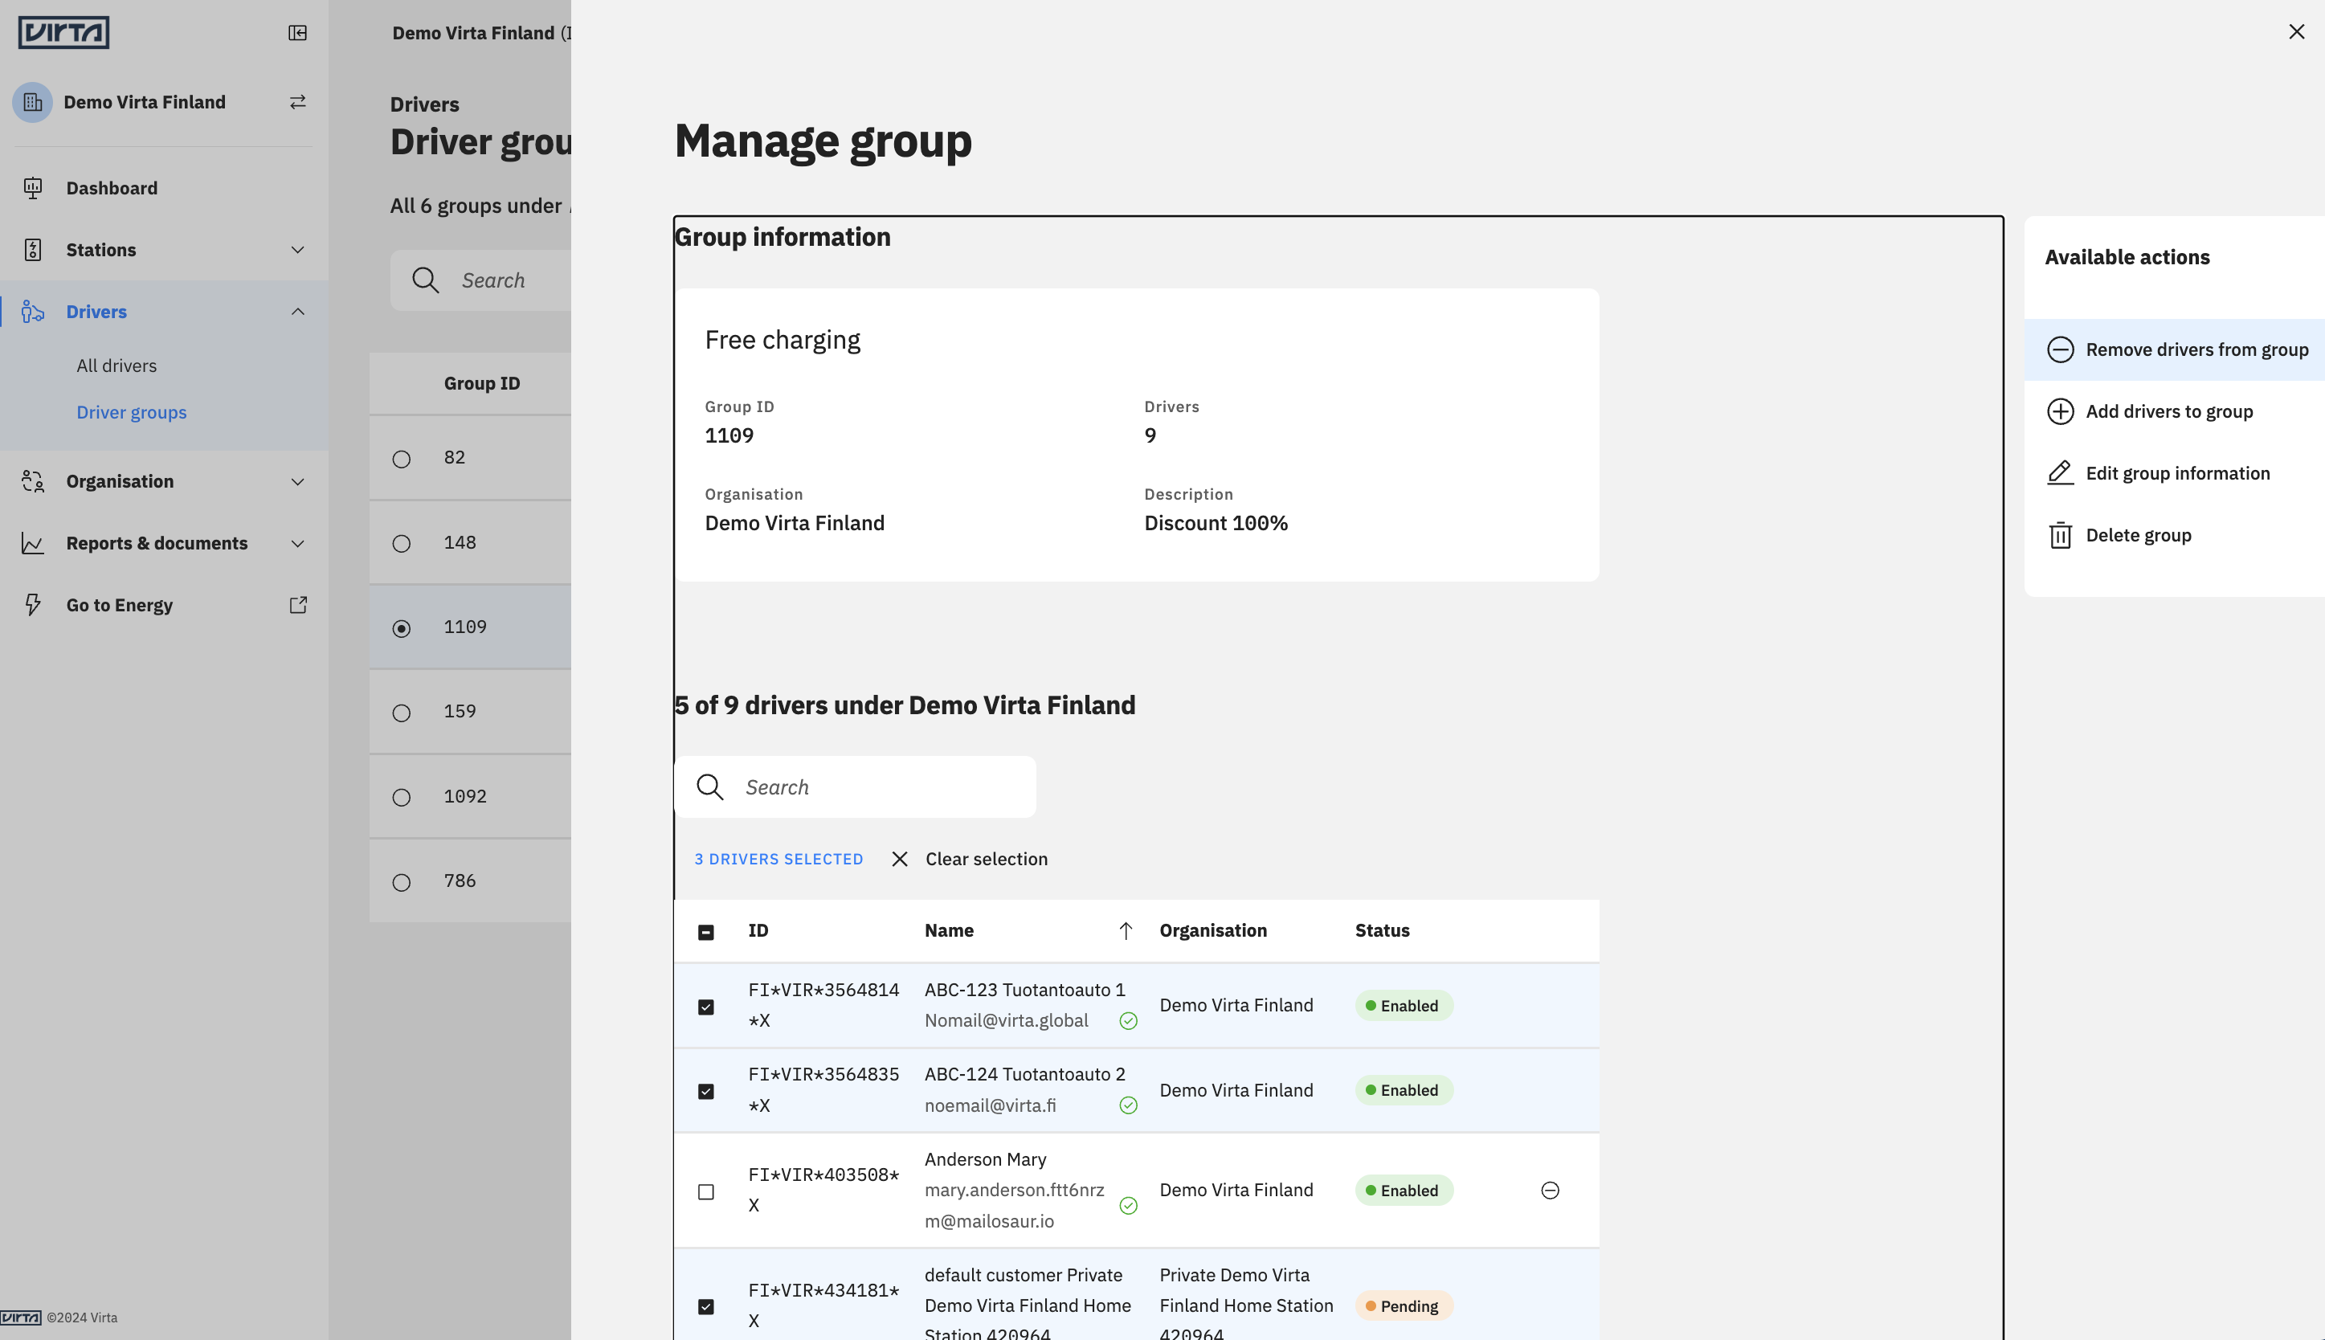Click 3 DRIVERS SELECTED label
Image resolution: width=2325 pixels, height=1340 pixels.
778,859
